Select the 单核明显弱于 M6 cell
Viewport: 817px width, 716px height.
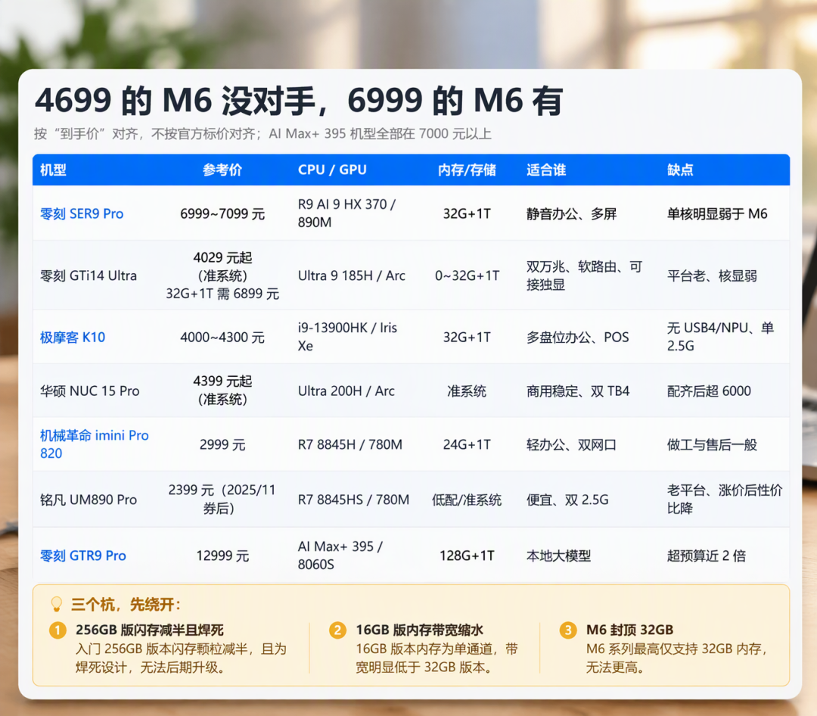pyautogui.click(x=717, y=213)
